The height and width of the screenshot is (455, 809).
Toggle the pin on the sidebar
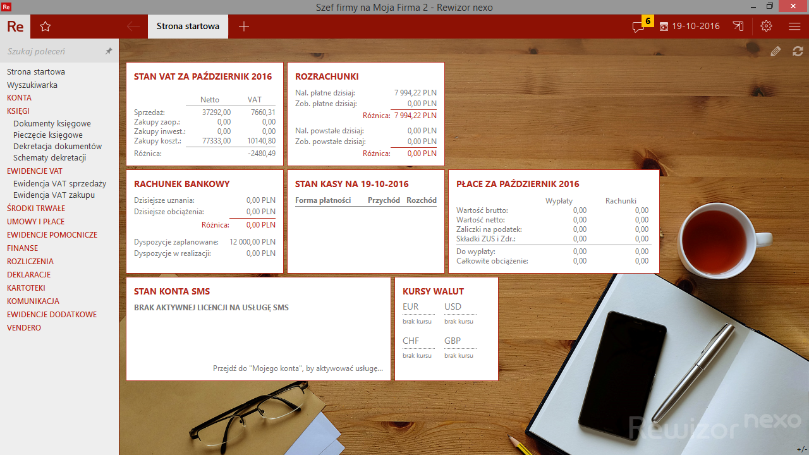109,51
